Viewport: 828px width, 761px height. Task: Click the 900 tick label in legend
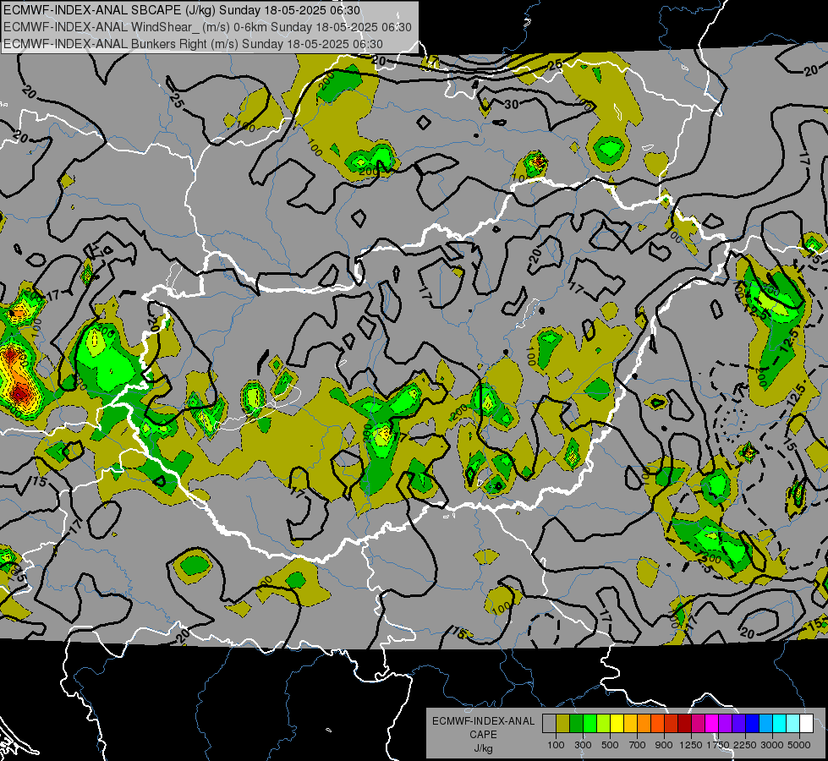(664, 745)
